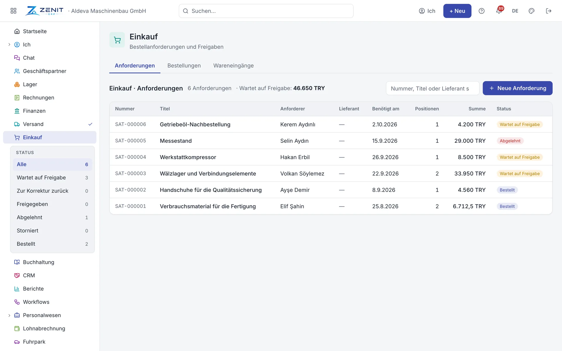Open the Einkauf sidebar item
This screenshot has height=351, width=562.
(x=50, y=137)
